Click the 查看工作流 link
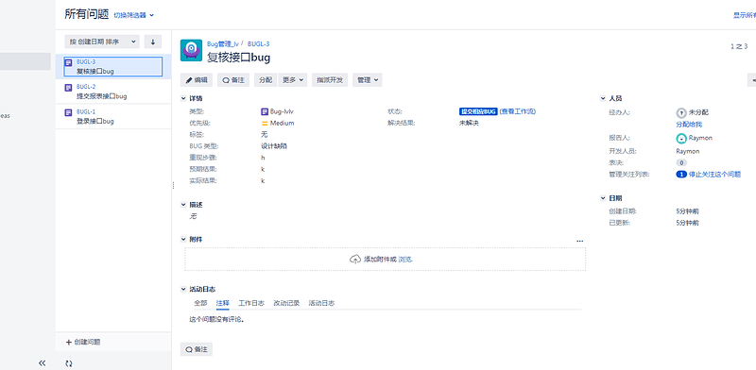 517,111
